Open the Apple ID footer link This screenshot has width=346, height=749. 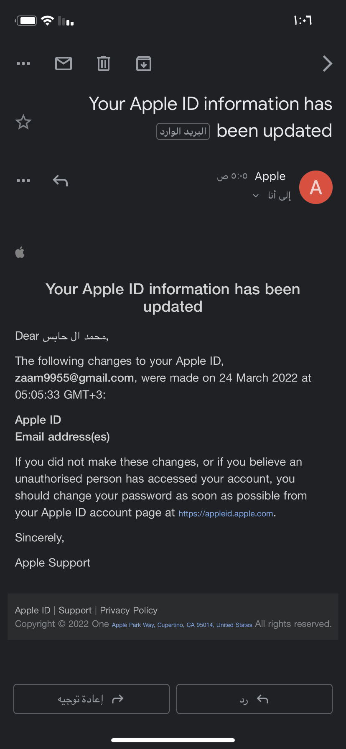pyautogui.click(x=33, y=610)
